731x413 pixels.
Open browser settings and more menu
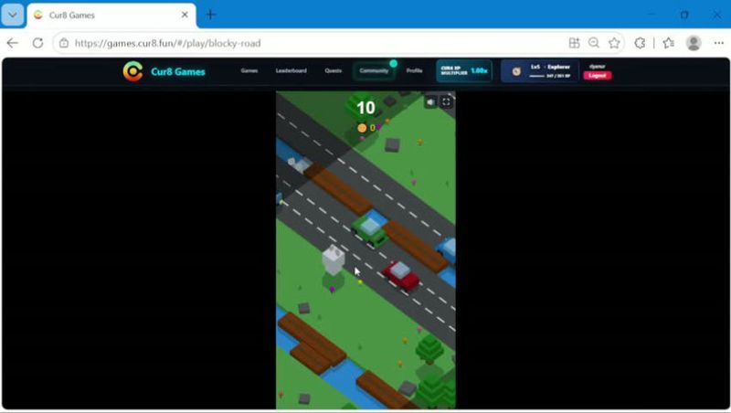pyautogui.click(x=718, y=43)
